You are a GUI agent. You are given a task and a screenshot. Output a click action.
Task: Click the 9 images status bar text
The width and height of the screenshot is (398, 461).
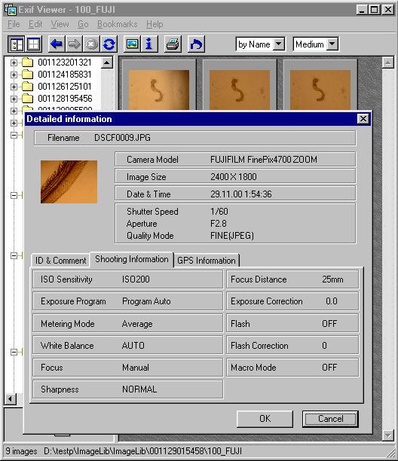pos(21,451)
